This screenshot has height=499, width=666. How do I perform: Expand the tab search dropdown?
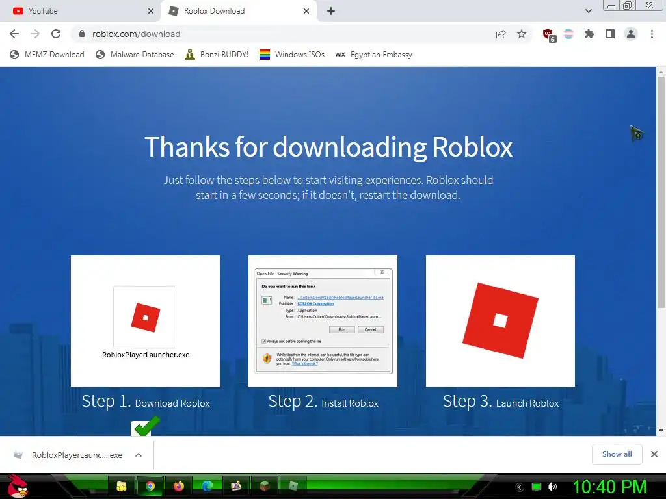pos(588,11)
